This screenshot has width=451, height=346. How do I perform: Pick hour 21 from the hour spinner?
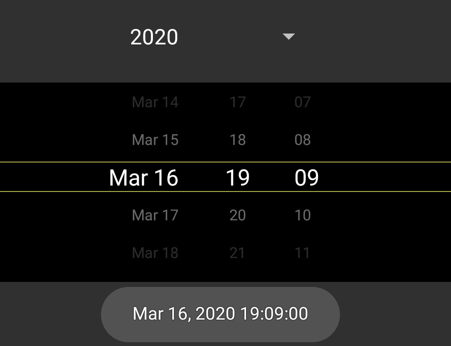(238, 253)
